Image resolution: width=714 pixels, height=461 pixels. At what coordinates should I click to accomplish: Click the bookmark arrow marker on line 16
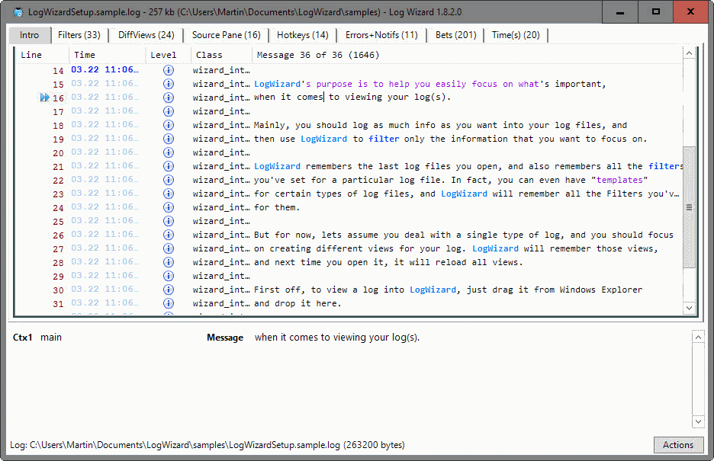(x=44, y=98)
